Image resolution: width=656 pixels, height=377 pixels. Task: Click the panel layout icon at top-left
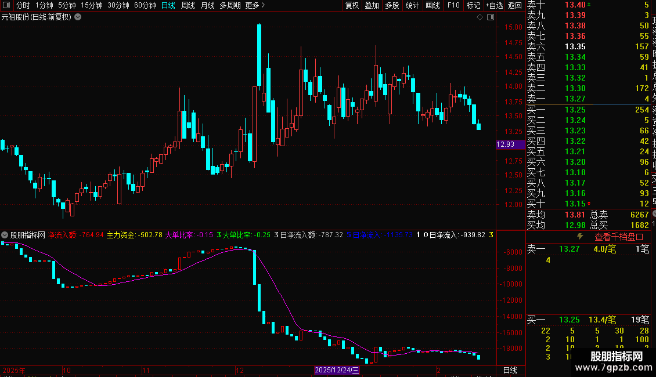[x=6, y=5]
